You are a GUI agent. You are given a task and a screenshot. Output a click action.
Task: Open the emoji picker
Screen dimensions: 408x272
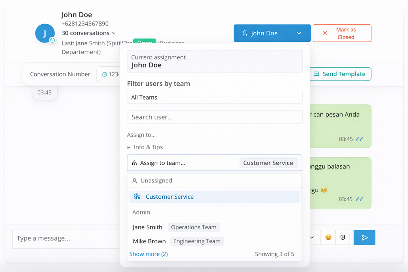coord(328,237)
